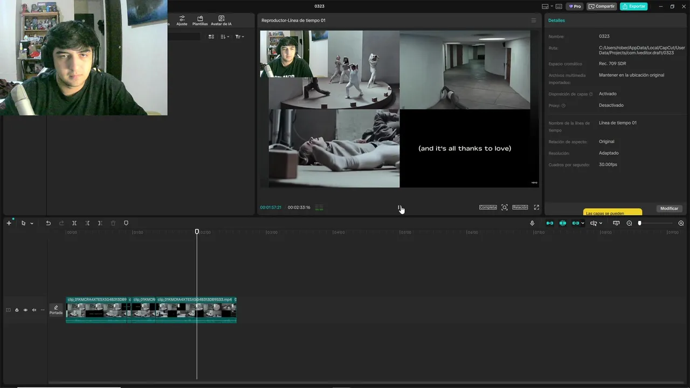Click the Portada cover button
This screenshot has width=690, height=388.
click(x=56, y=310)
